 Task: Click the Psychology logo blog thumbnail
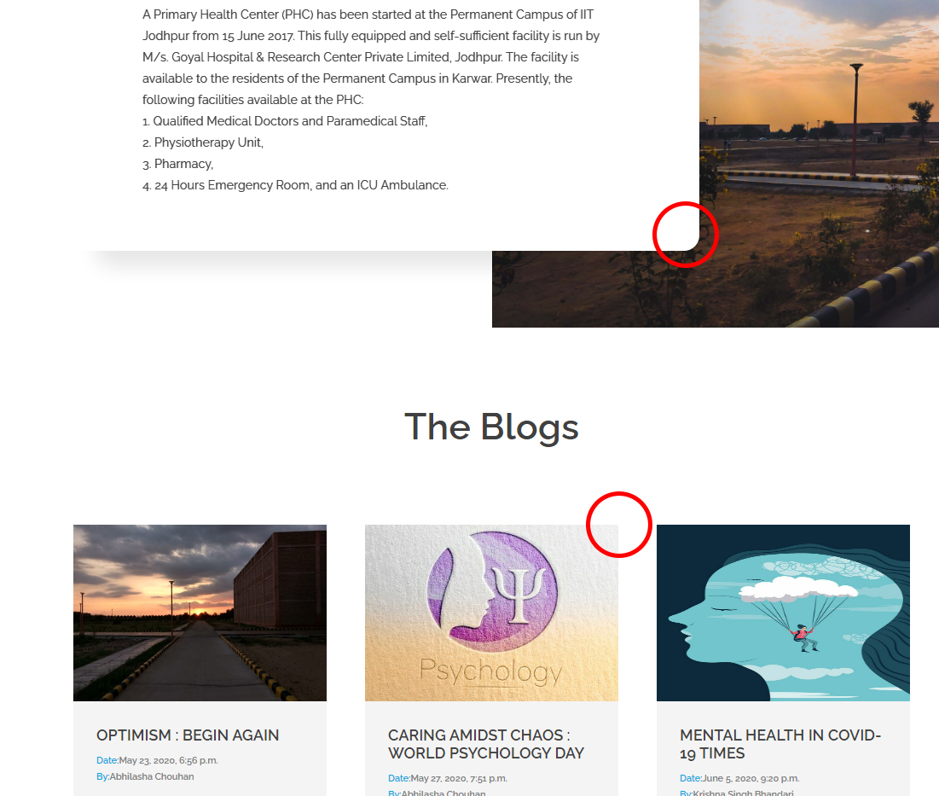point(491,613)
